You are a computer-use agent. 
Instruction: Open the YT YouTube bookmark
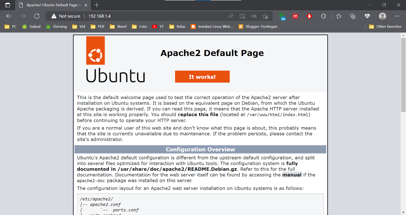point(158,27)
